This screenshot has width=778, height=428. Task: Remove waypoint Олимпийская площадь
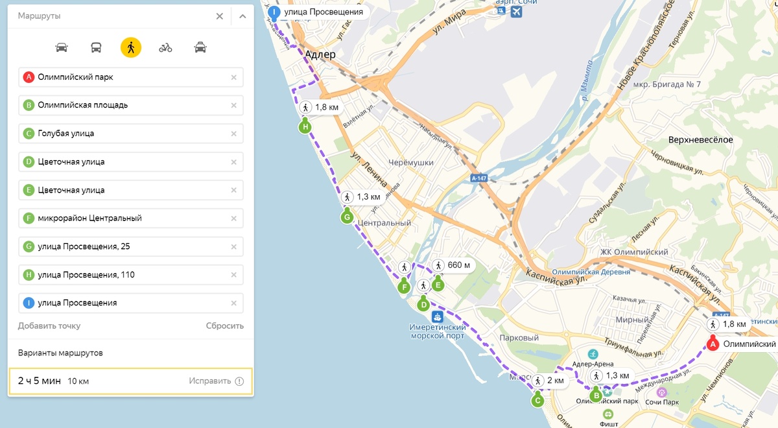(x=234, y=105)
